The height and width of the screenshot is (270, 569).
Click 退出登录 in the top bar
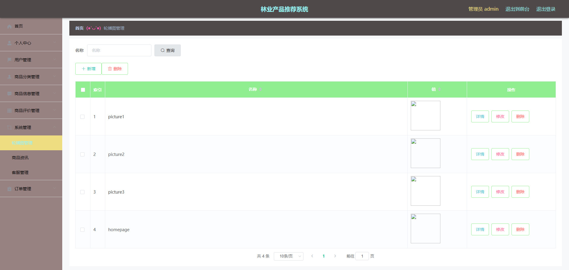coord(546,9)
